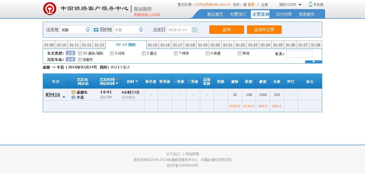Click the 12306 railway logo
The height and width of the screenshot is (174, 365).
[50, 9]
